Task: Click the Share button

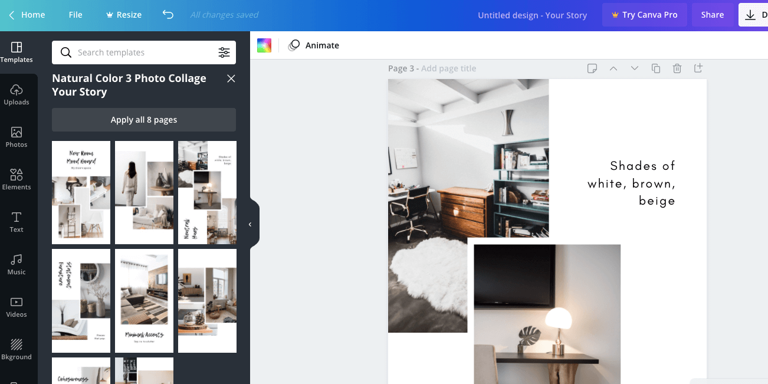Action: 712,15
